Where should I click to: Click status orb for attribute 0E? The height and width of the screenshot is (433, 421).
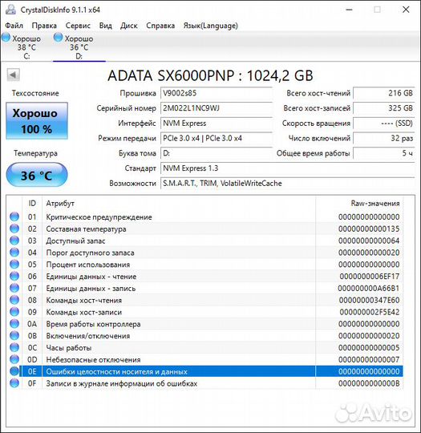[x=14, y=371]
